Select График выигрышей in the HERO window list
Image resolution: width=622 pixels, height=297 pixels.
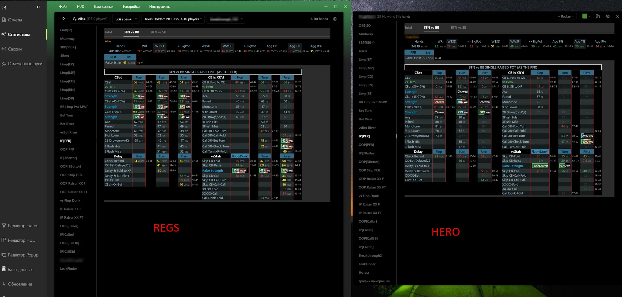tap(374, 281)
